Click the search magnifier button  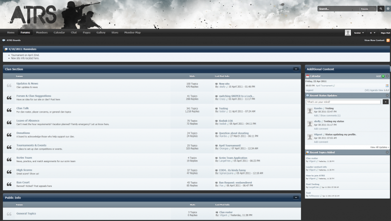coord(381,9)
